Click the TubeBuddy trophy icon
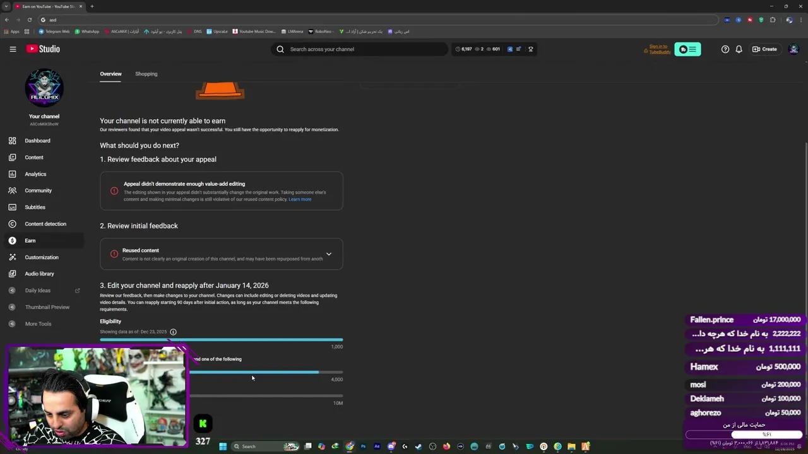808x454 pixels. point(531,49)
